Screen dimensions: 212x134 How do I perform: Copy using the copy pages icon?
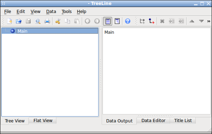(67, 21)
